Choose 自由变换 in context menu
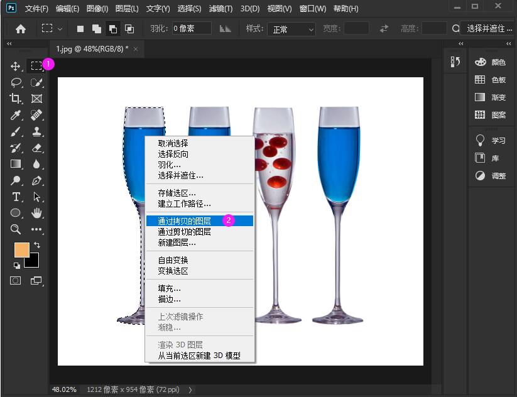The width and height of the screenshot is (517, 397). click(x=200, y=260)
